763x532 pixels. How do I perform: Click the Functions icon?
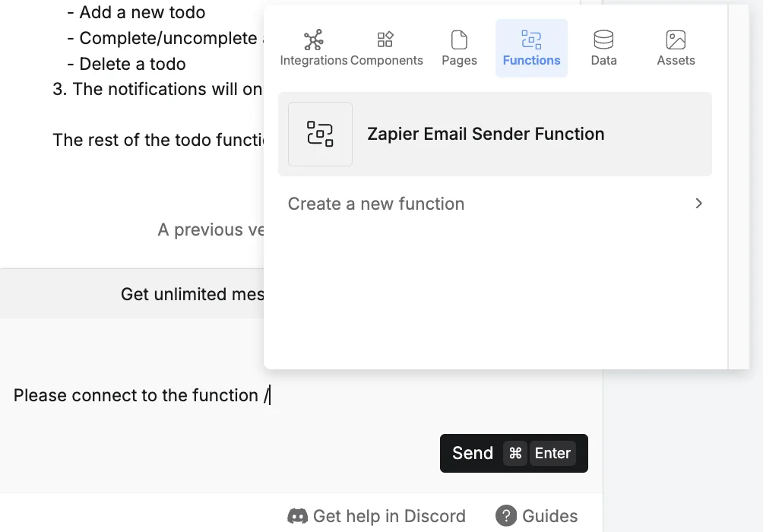[x=531, y=40]
